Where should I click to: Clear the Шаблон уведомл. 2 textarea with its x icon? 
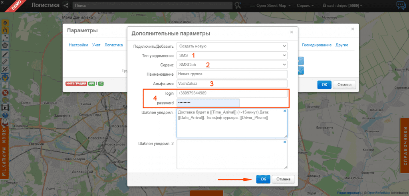pyautogui.click(x=284, y=142)
